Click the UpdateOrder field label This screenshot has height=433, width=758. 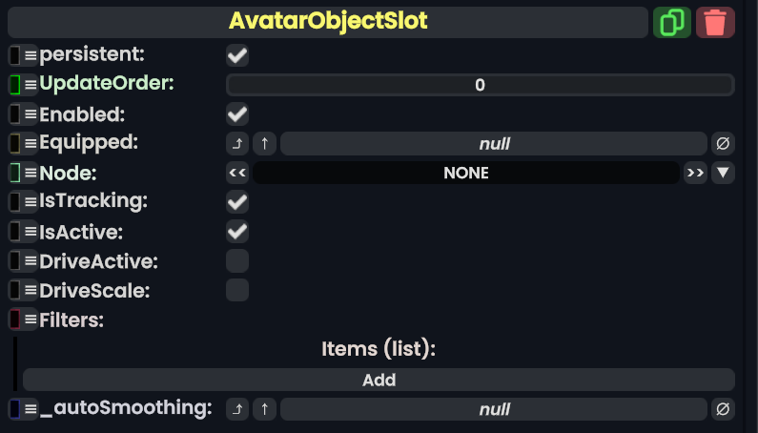(x=107, y=84)
